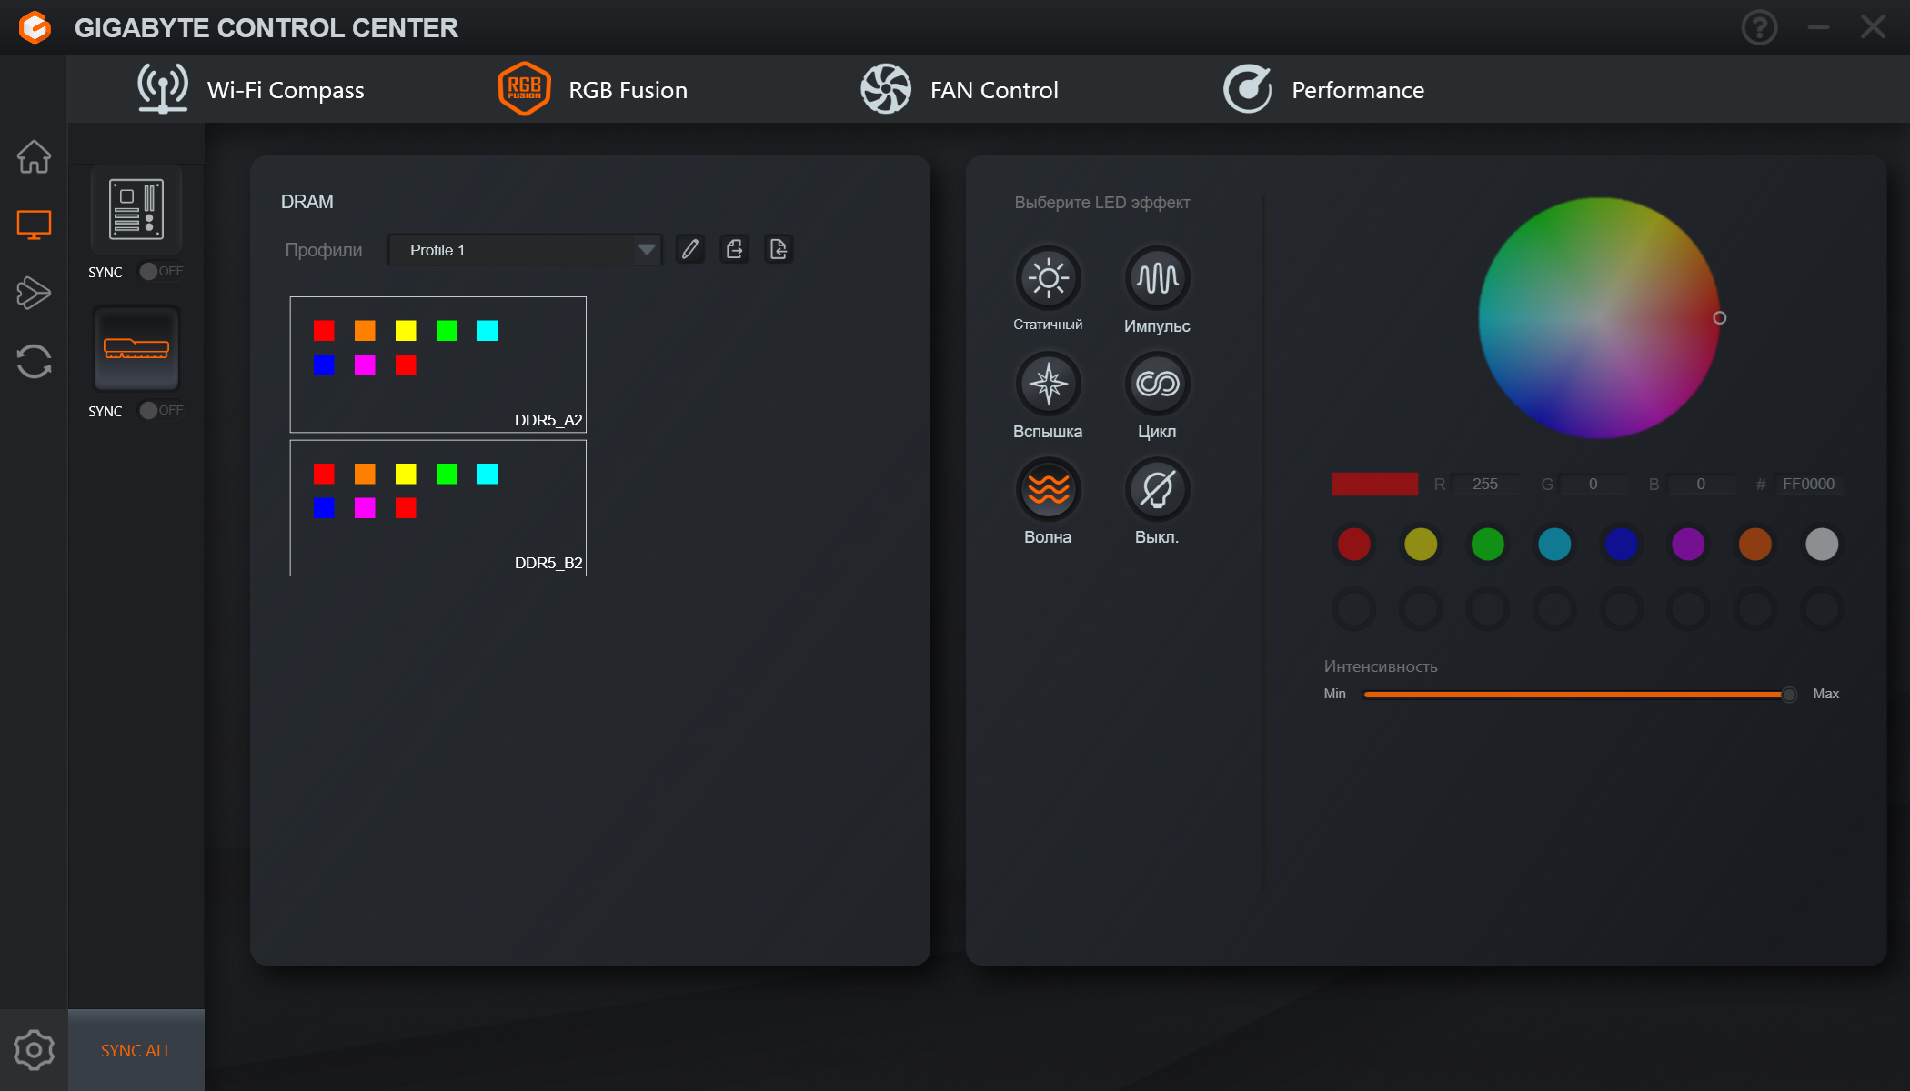Activate the Волна wave effect
This screenshot has width=1910, height=1091.
pos(1048,489)
